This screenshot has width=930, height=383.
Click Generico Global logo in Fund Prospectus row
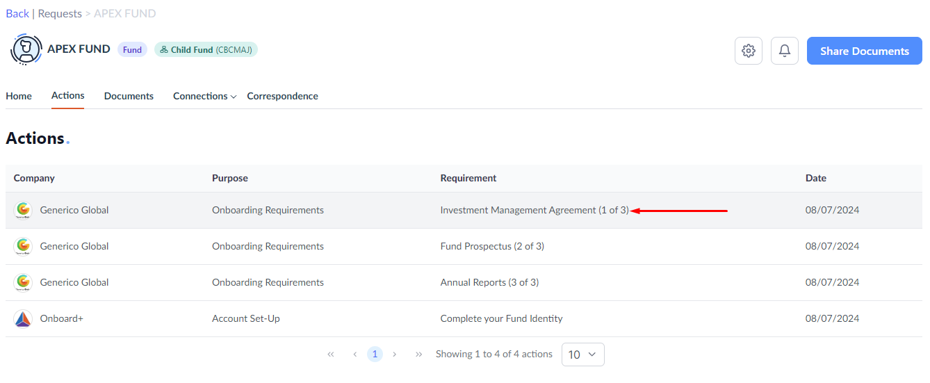[24, 246]
